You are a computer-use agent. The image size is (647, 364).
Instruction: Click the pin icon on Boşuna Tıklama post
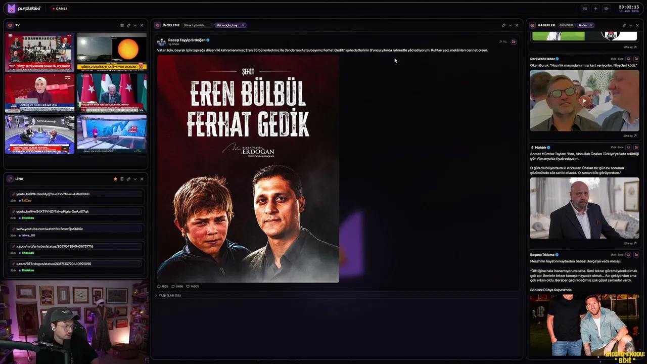click(x=636, y=255)
